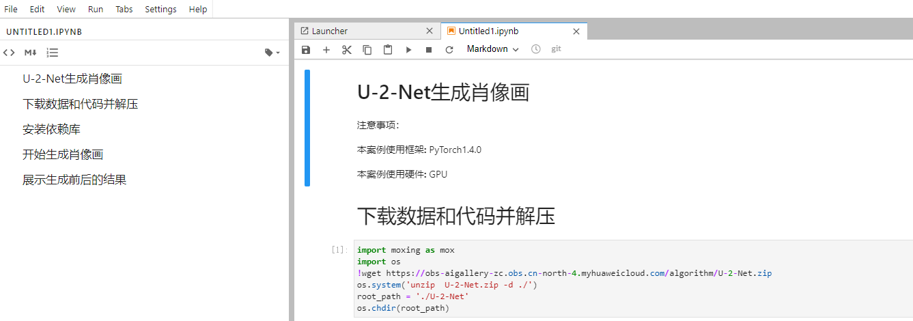The image size is (913, 321).
Task: Jump to 下载数据和代码并解压 in contents
Action: tap(81, 104)
